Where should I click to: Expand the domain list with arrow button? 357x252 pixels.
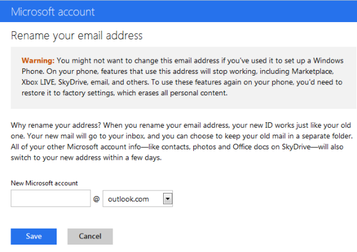(168, 199)
